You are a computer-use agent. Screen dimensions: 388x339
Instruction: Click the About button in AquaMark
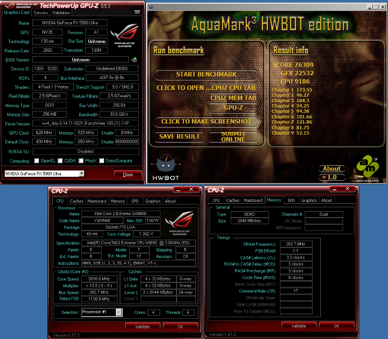pyautogui.click(x=332, y=169)
